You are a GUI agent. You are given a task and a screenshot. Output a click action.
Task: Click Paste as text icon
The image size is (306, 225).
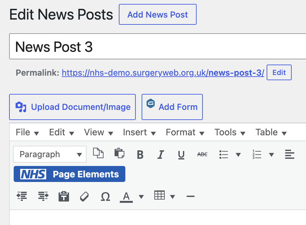point(64,196)
